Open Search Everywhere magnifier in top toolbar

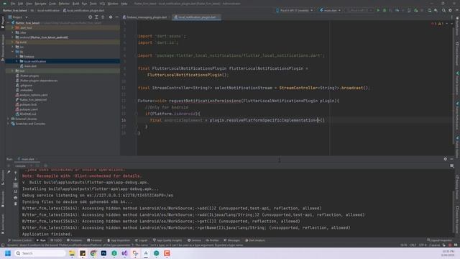click(443, 10)
